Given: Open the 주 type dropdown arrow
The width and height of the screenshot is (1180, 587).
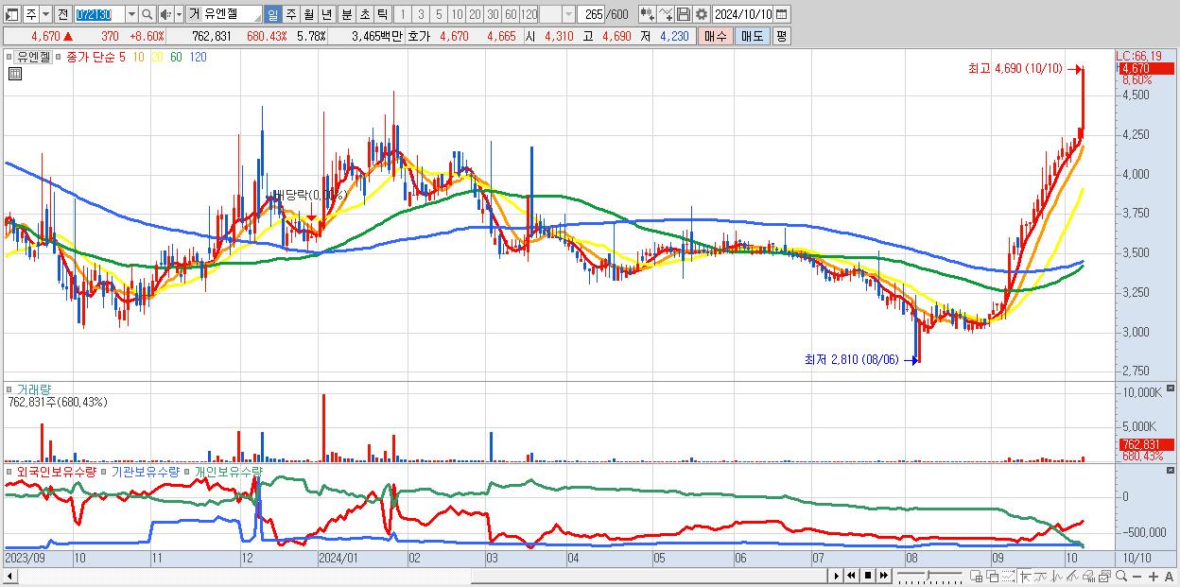Looking at the screenshot, I should [45, 14].
